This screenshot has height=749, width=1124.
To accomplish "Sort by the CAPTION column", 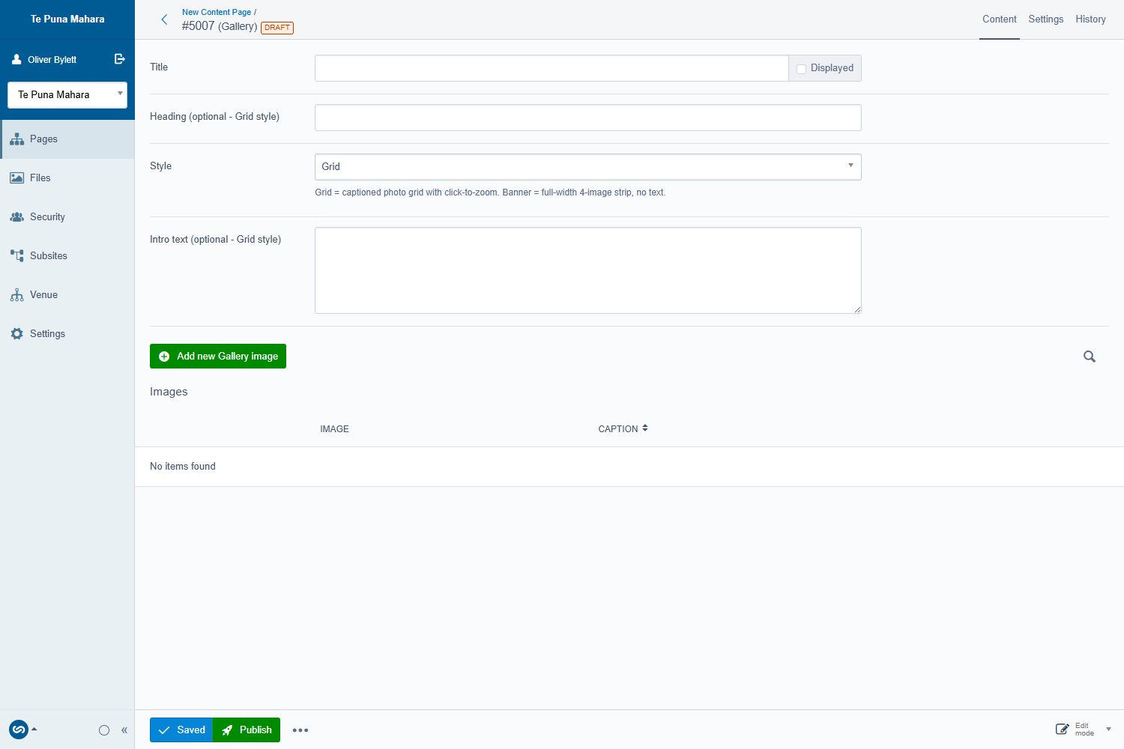I will tap(623, 429).
